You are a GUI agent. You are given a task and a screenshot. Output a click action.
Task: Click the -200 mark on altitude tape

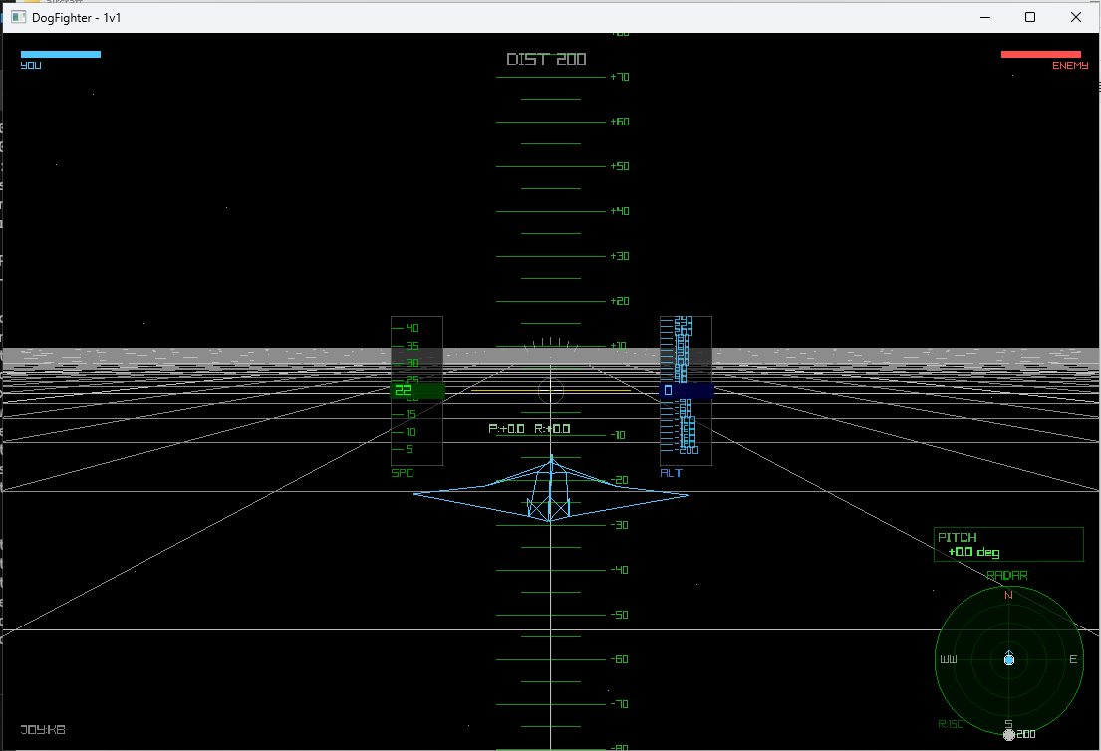687,450
